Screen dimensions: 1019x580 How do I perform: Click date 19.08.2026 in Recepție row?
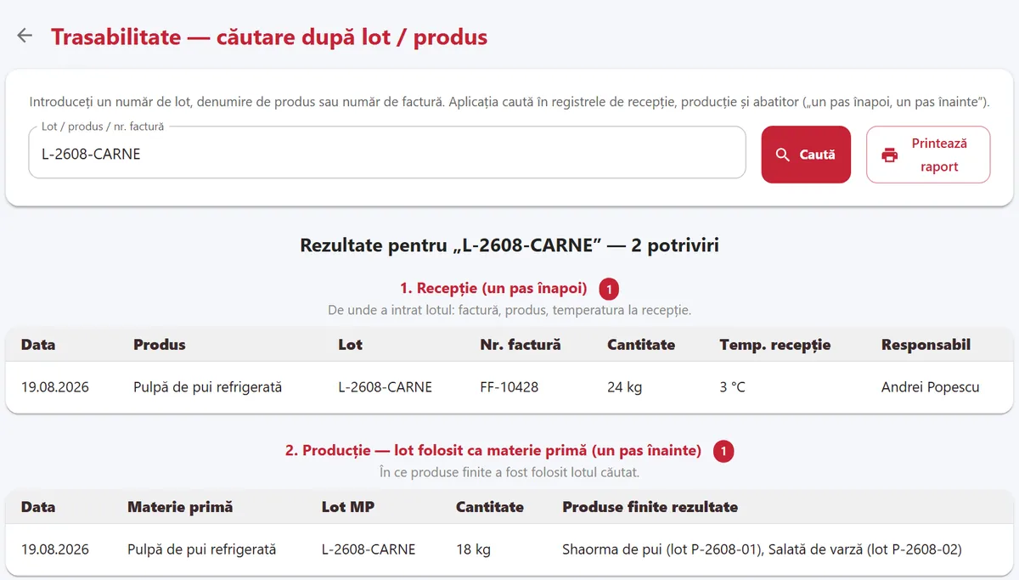click(55, 387)
